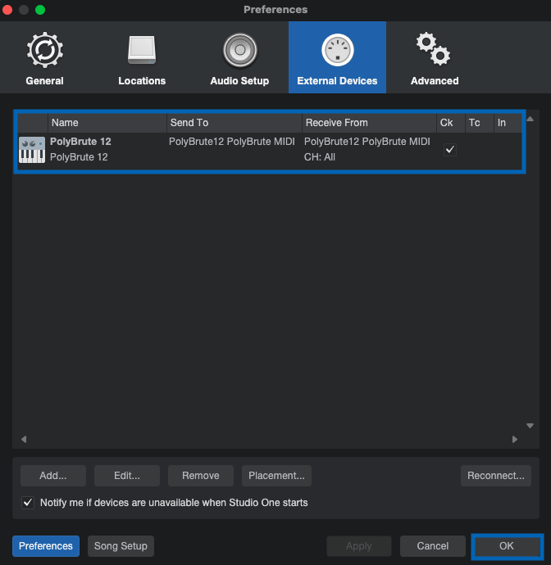The width and height of the screenshot is (551, 565).
Task: Click the device list scroll right arrow
Action: [515, 439]
